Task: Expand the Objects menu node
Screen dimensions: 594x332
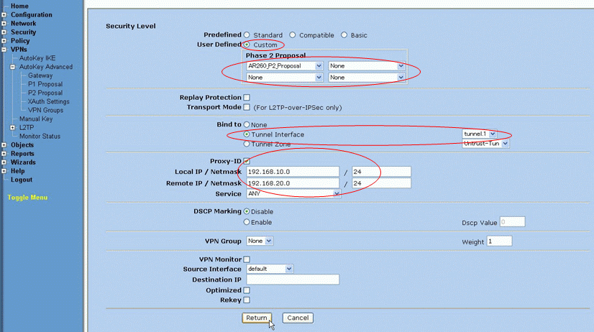Action: (4, 145)
